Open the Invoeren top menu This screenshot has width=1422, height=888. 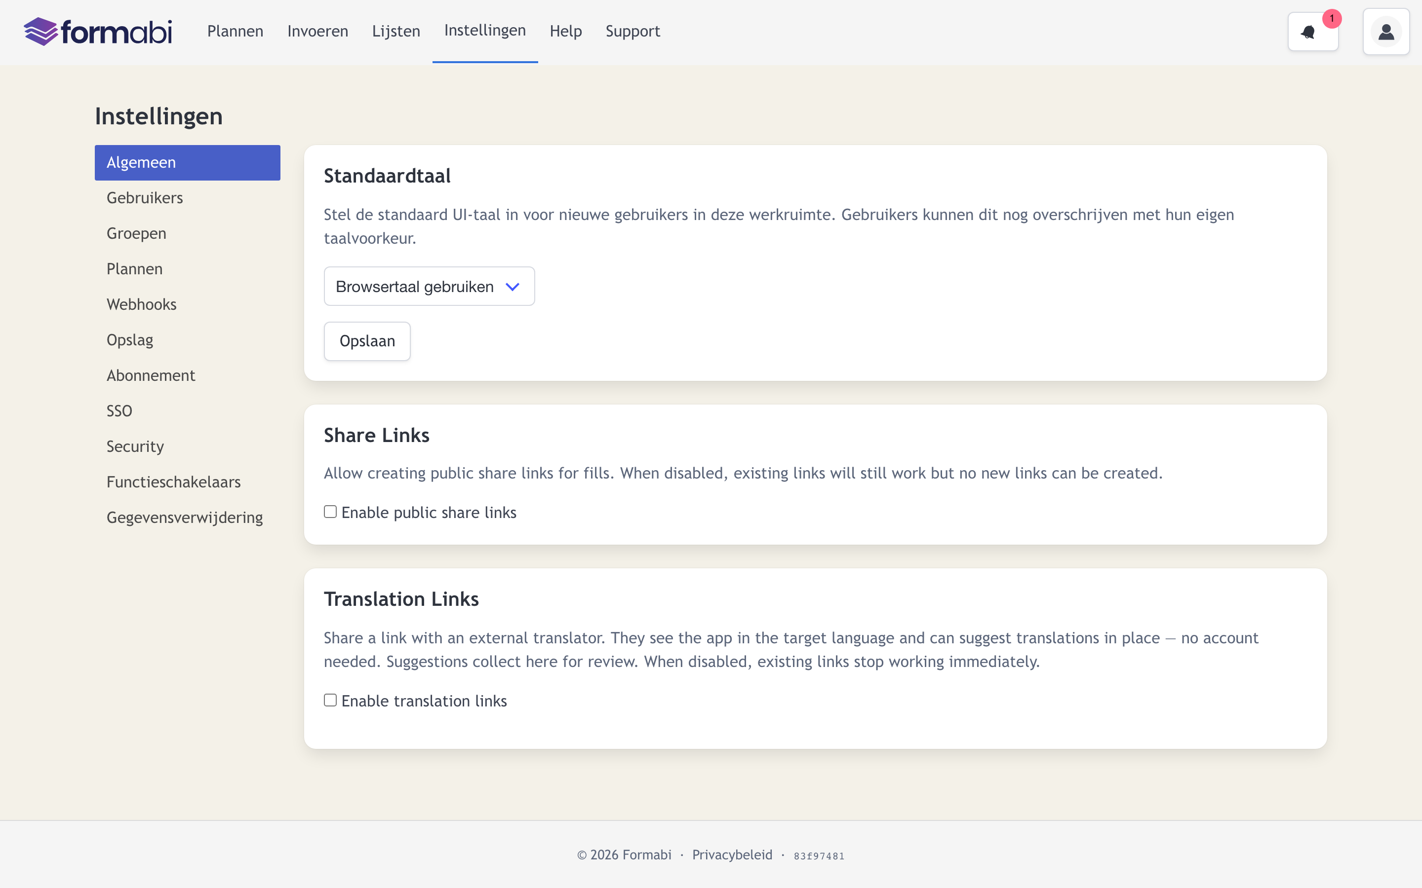pos(317,31)
